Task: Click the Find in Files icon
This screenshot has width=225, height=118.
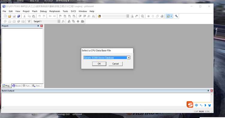Action: pyautogui.click(x=99, y=16)
